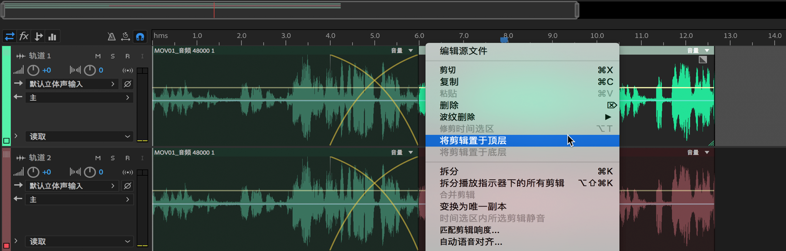
Task: Click Track 2 sum-to-mono icon
Action: click(x=128, y=172)
